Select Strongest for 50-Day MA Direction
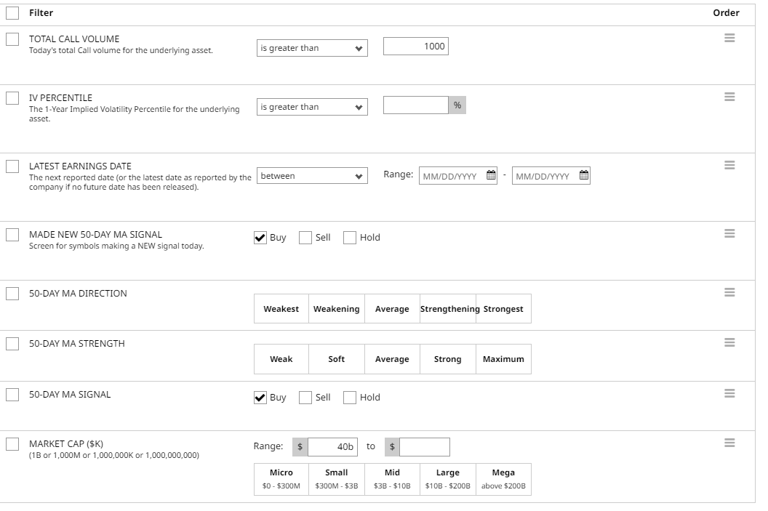This screenshot has height=511, width=768. click(505, 308)
